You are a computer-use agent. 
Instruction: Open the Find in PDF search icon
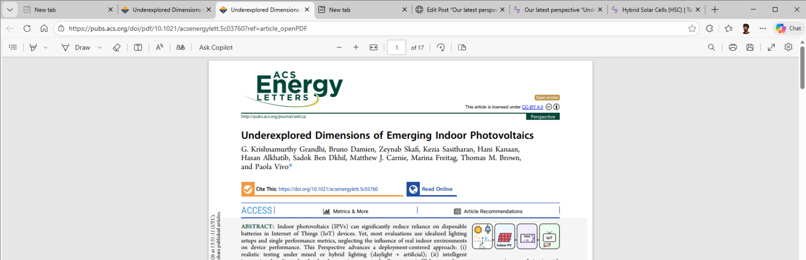coord(711,47)
